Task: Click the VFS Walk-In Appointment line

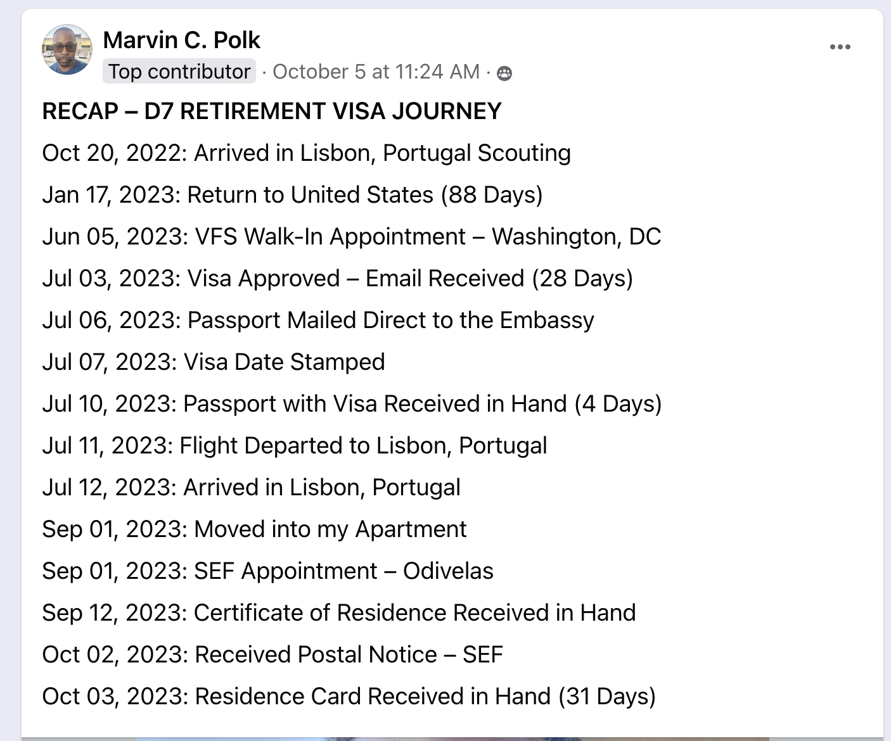Action: tap(351, 237)
